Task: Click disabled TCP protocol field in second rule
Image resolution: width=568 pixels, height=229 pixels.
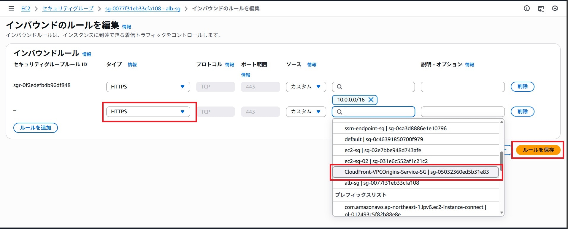Action: [215, 112]
